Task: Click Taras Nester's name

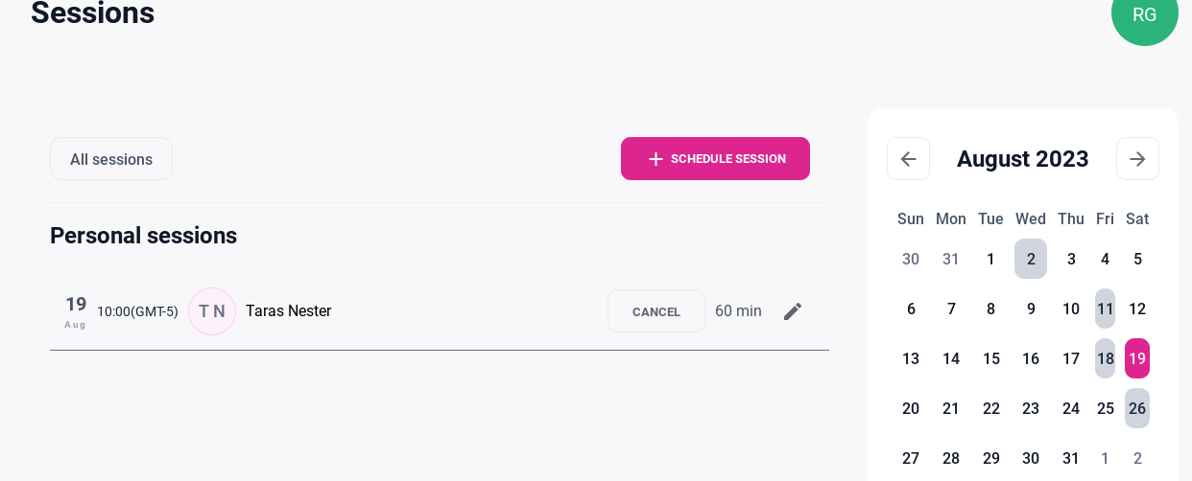Action: coord(288,311)
